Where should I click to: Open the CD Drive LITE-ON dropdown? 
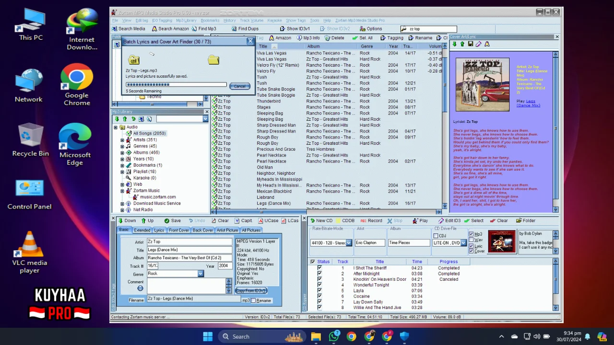pyautogui.click(x=463, y=243)
